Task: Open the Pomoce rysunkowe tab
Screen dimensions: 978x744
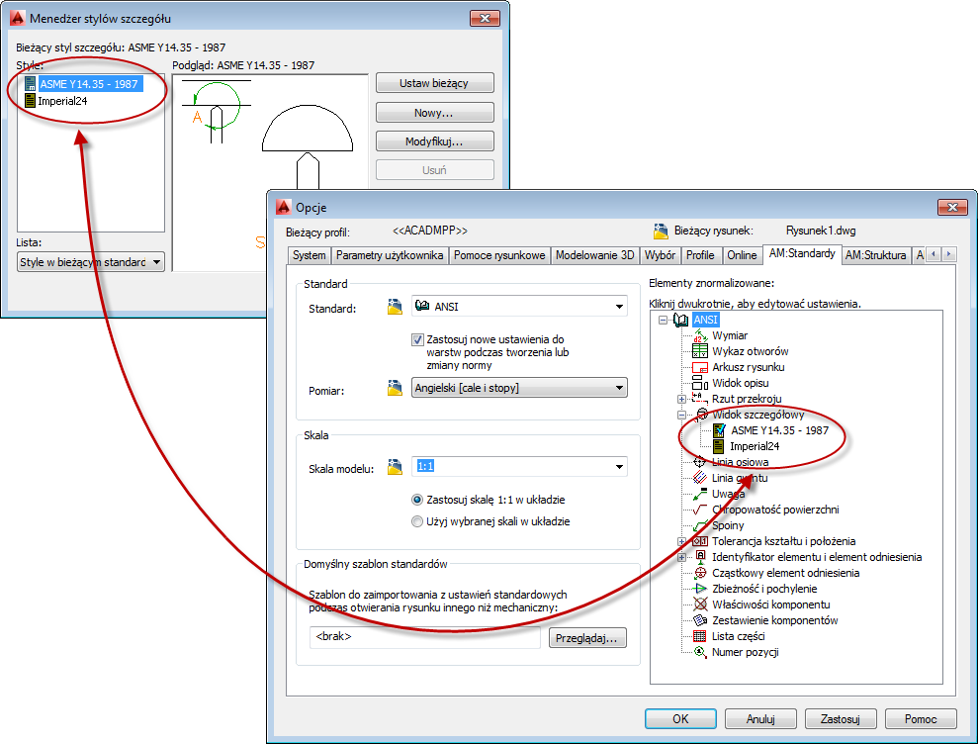Action: (x=499, y=255)
